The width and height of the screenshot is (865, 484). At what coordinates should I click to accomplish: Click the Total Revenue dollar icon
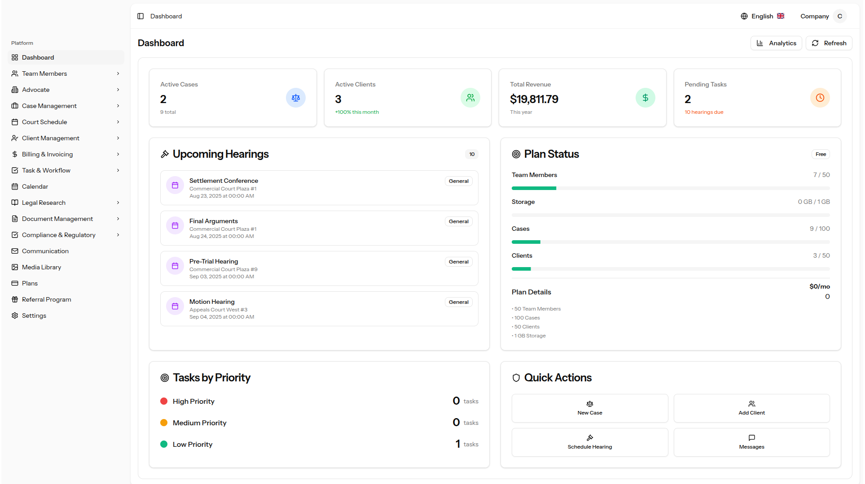[645, 98]
